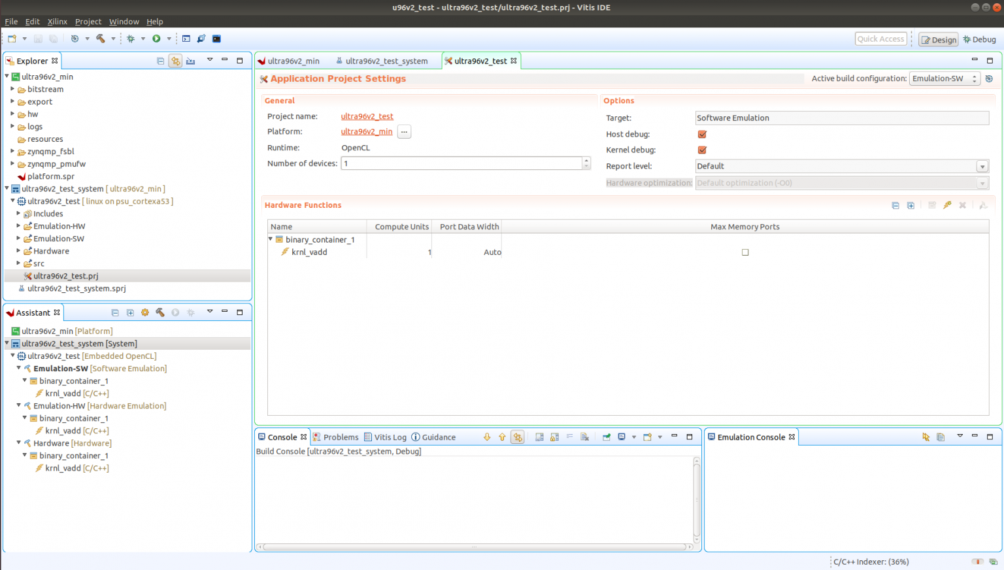Click the Debug bug icon in toolbar

pos(131,39)
